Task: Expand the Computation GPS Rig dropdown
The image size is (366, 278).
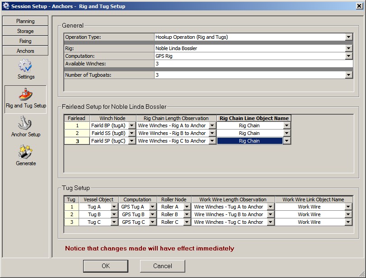Action: 348,56
